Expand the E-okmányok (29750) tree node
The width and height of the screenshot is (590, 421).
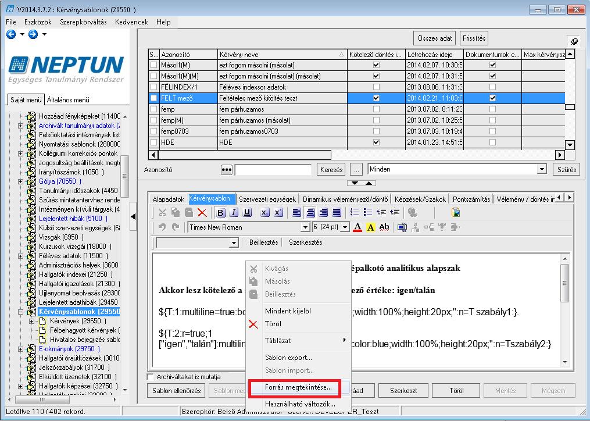tap(21, 349)
